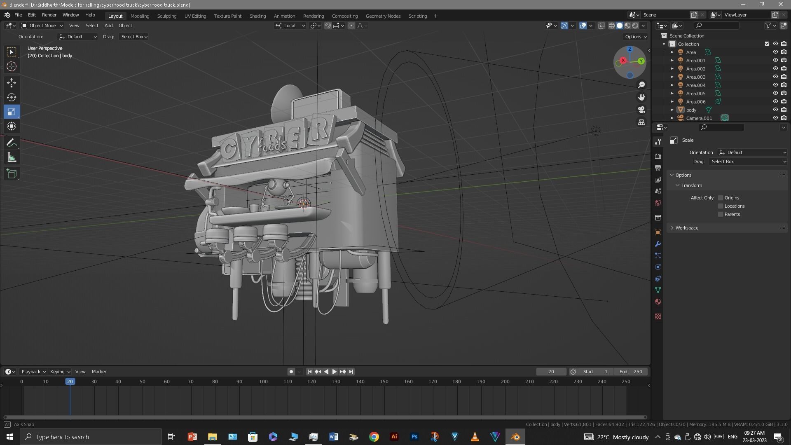Viewport: 791px width, 445px height.
Task: Select the Scale tool in toolbar
Action: 12,112
